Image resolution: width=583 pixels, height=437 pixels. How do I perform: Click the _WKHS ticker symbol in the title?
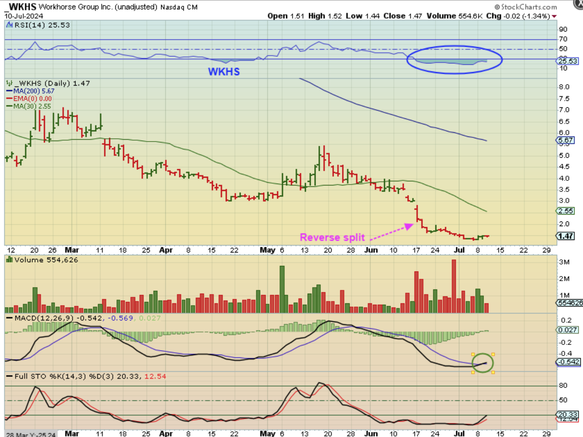(21, 7)
